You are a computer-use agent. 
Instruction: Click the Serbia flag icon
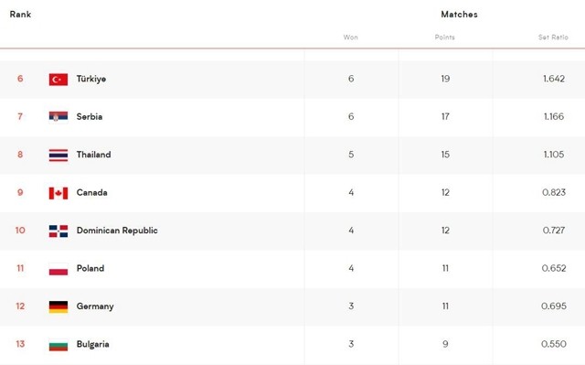tap(58, 117)
